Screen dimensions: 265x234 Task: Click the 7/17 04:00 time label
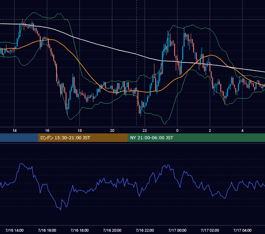coord(242,230)
